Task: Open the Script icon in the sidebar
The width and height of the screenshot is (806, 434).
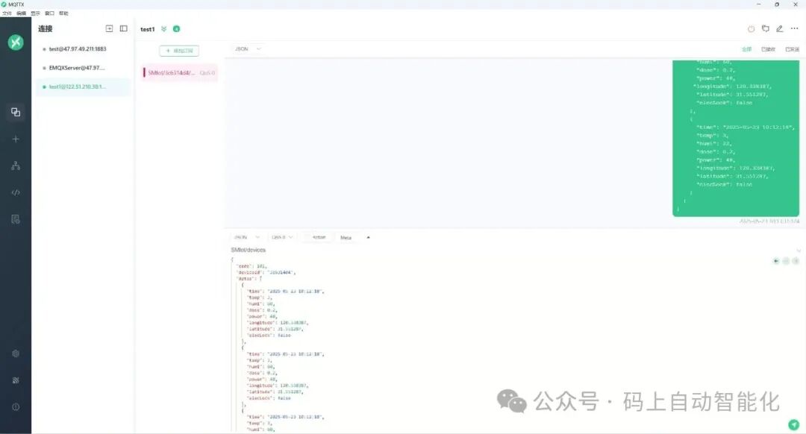Action: 16,192
